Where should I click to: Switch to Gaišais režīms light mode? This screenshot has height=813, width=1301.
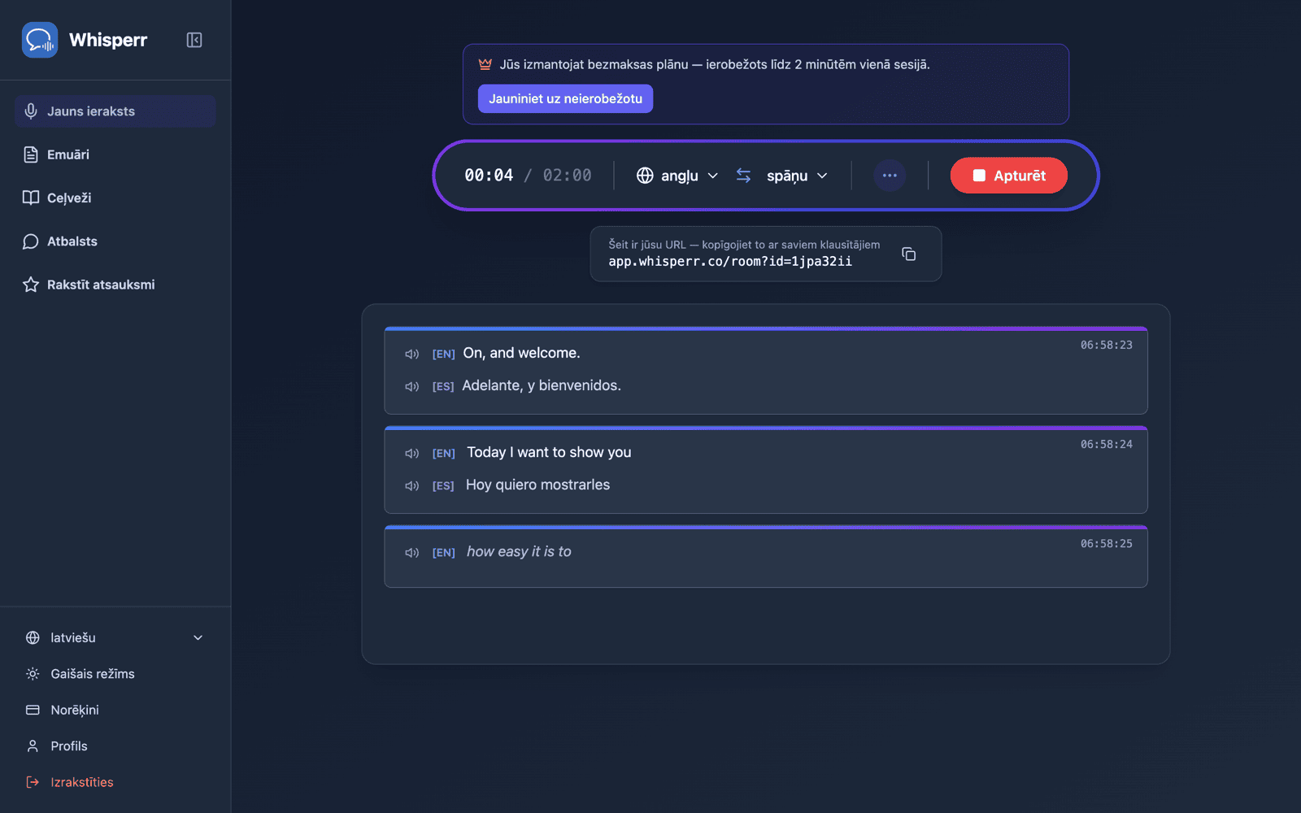point(115,674)
